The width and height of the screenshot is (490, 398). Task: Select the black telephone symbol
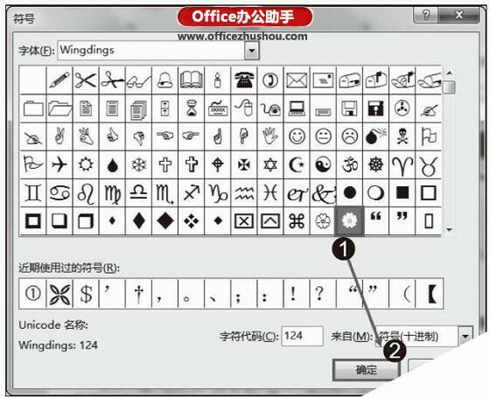[x=244, y=80]
